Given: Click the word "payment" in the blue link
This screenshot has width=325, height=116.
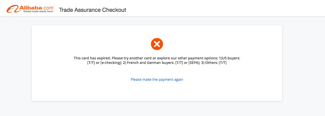Looking at the screenshot, I should pos(166,80).
